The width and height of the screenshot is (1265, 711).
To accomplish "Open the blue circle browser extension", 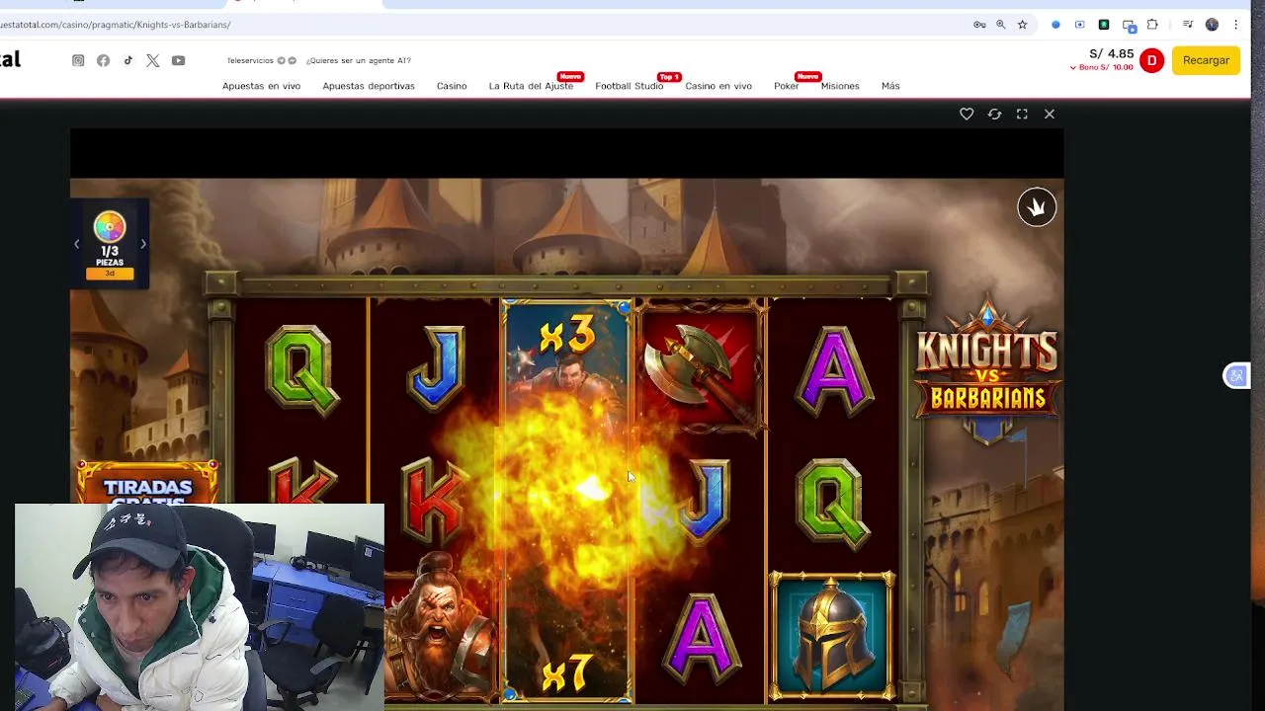I will click(x=1055, y=25).
